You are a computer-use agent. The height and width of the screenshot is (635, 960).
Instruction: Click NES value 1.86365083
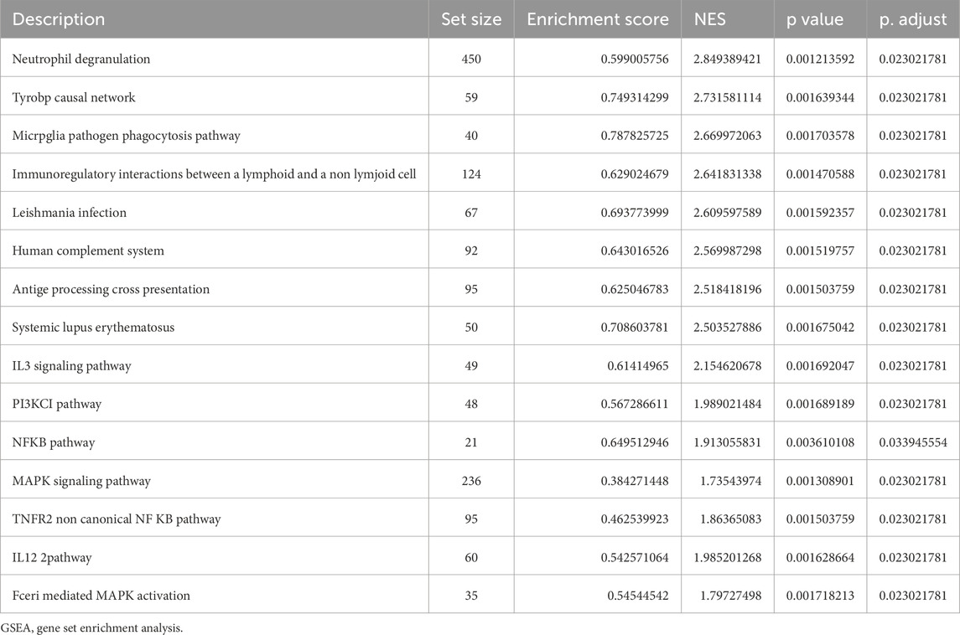coord(731,519)
